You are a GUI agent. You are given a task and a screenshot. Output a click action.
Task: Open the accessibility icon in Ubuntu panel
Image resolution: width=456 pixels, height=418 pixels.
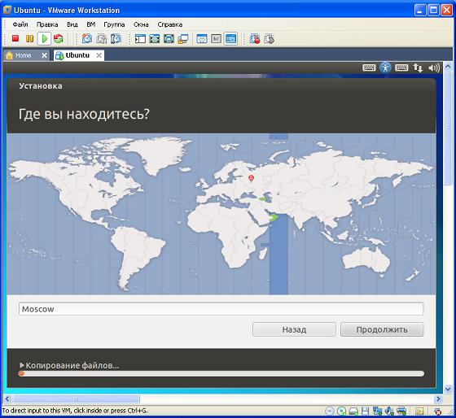(385, 67)
